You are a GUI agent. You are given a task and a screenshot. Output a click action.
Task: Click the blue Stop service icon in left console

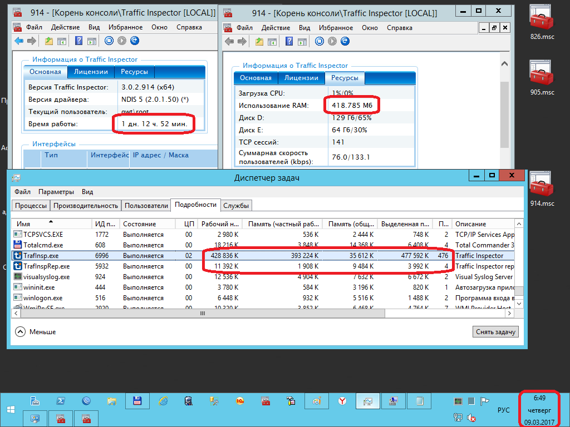[109, 41]
